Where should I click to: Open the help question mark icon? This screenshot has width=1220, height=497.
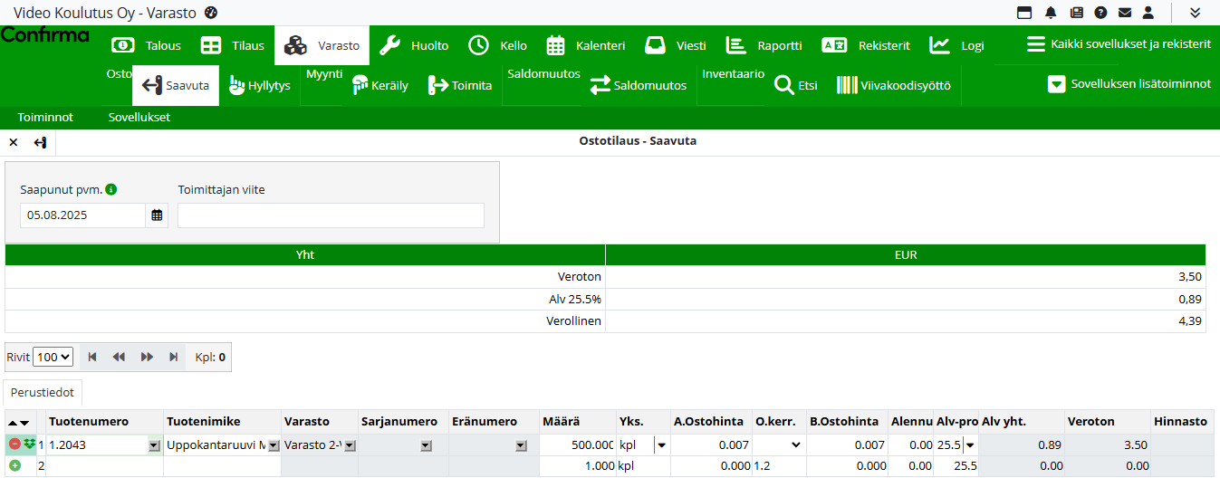coord(1100,13)
